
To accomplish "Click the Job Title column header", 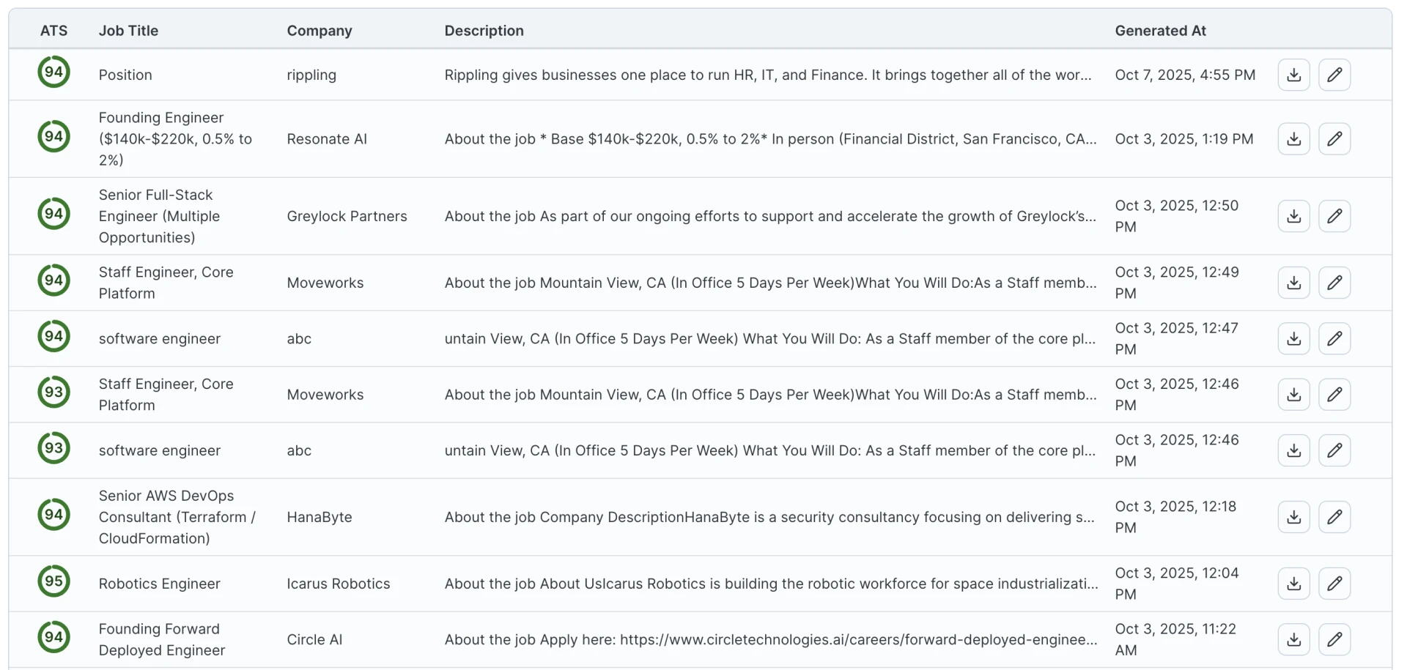I will click(x=128, y=31).
